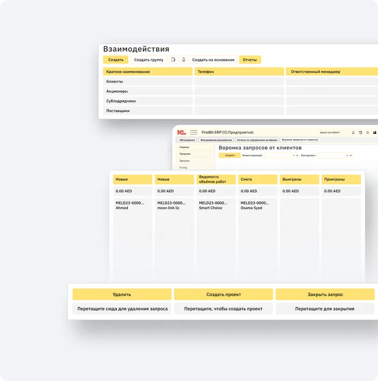The height and width of the screenshot is (381, 378).
Task: Open the Отчеты button in the Взаимодействия toolbar
Action: [x=249, y=60]
